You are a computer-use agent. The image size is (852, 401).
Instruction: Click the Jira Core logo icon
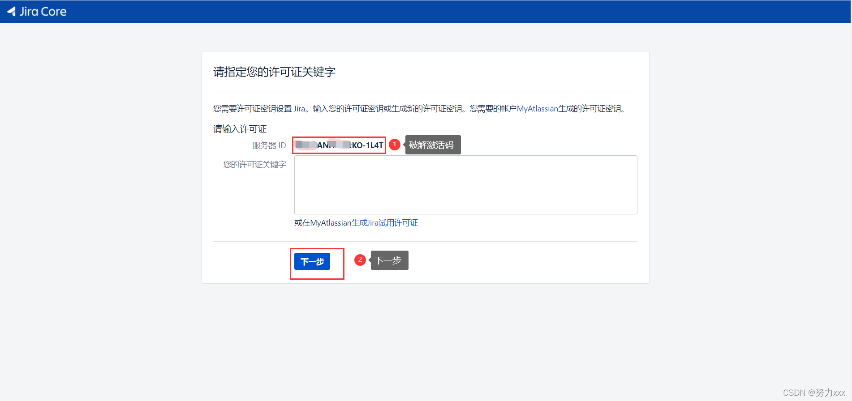[x=11, y=11]
